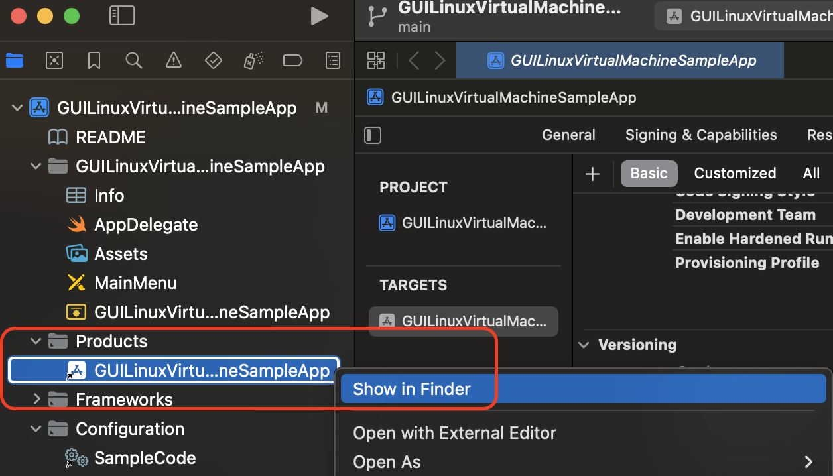833x476 pixels.
Task: Hide the project and targets list
Action: pyautogui.click(x=373, y=135)
